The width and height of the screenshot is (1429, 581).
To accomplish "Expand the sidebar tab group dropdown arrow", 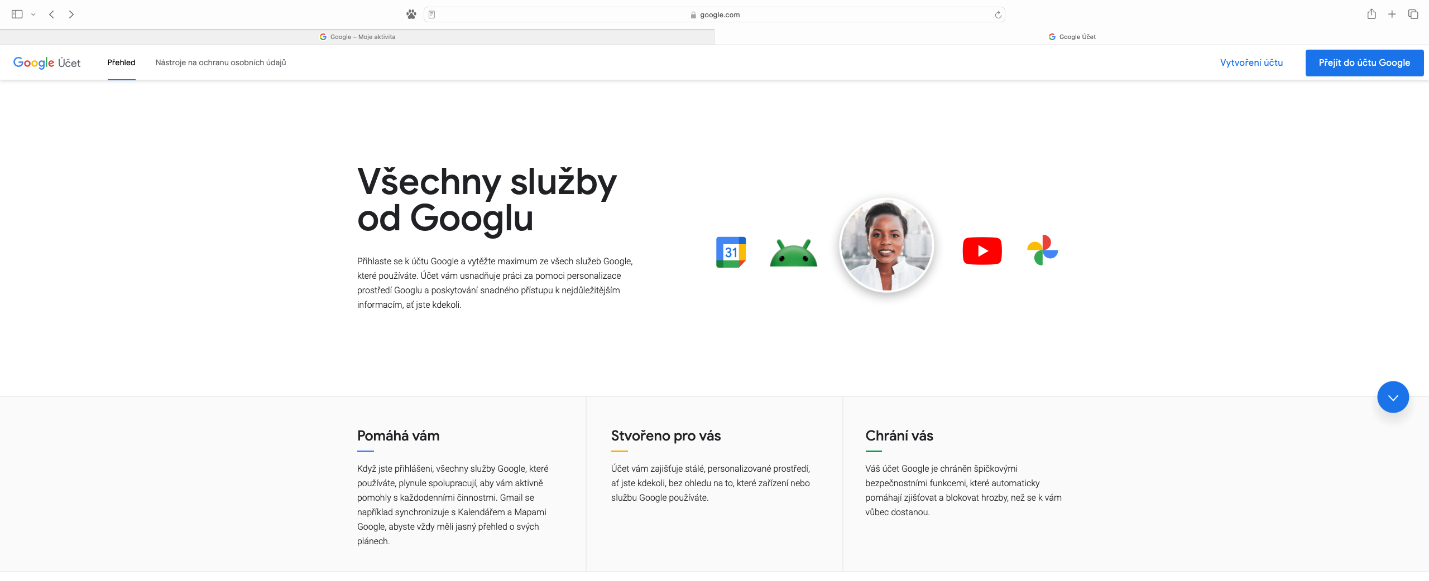I will click(33, 14).
